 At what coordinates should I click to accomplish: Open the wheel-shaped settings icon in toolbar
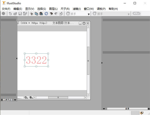click(3, 13)
